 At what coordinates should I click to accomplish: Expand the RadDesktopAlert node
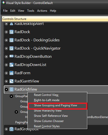click(6, 24)
